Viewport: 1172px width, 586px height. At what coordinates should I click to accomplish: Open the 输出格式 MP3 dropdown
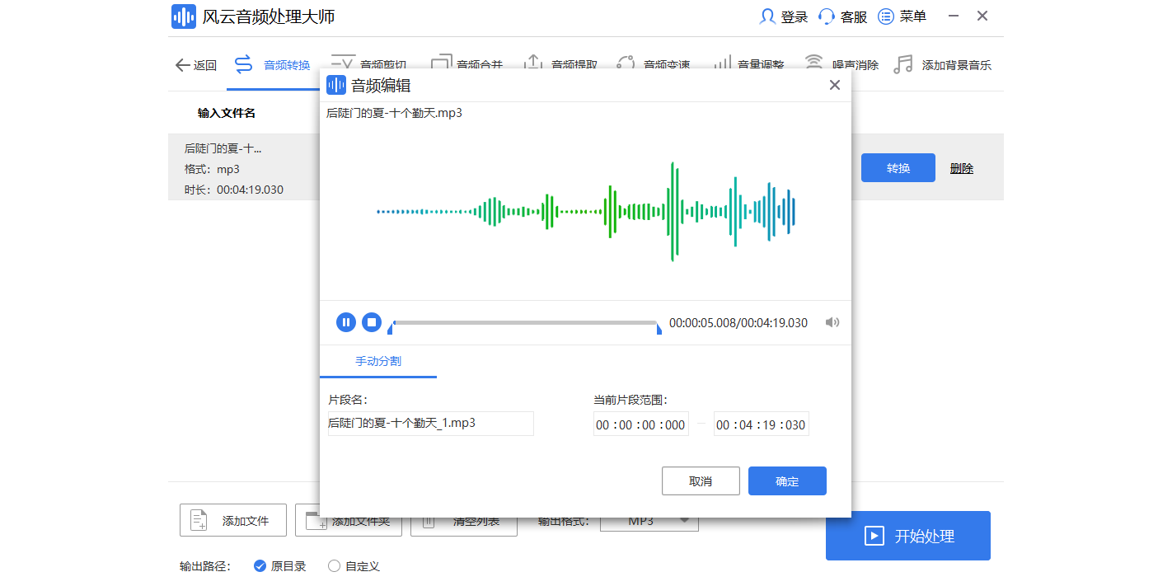[x=649, y=522]
